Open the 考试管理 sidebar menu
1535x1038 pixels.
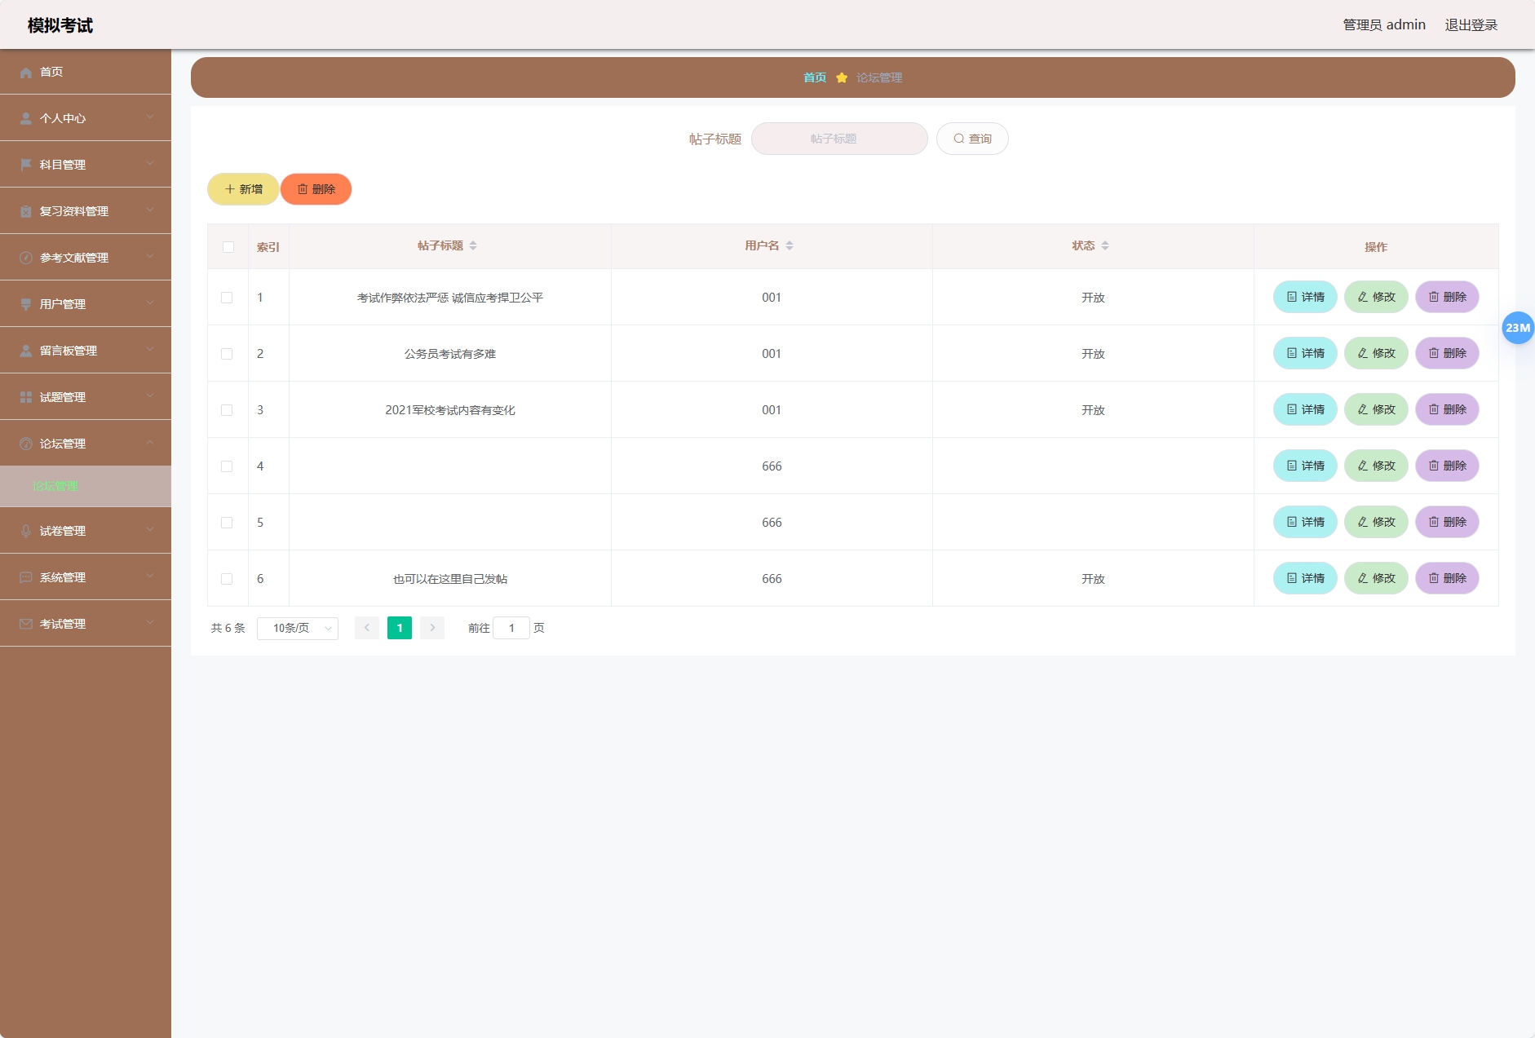coord(86,624)
